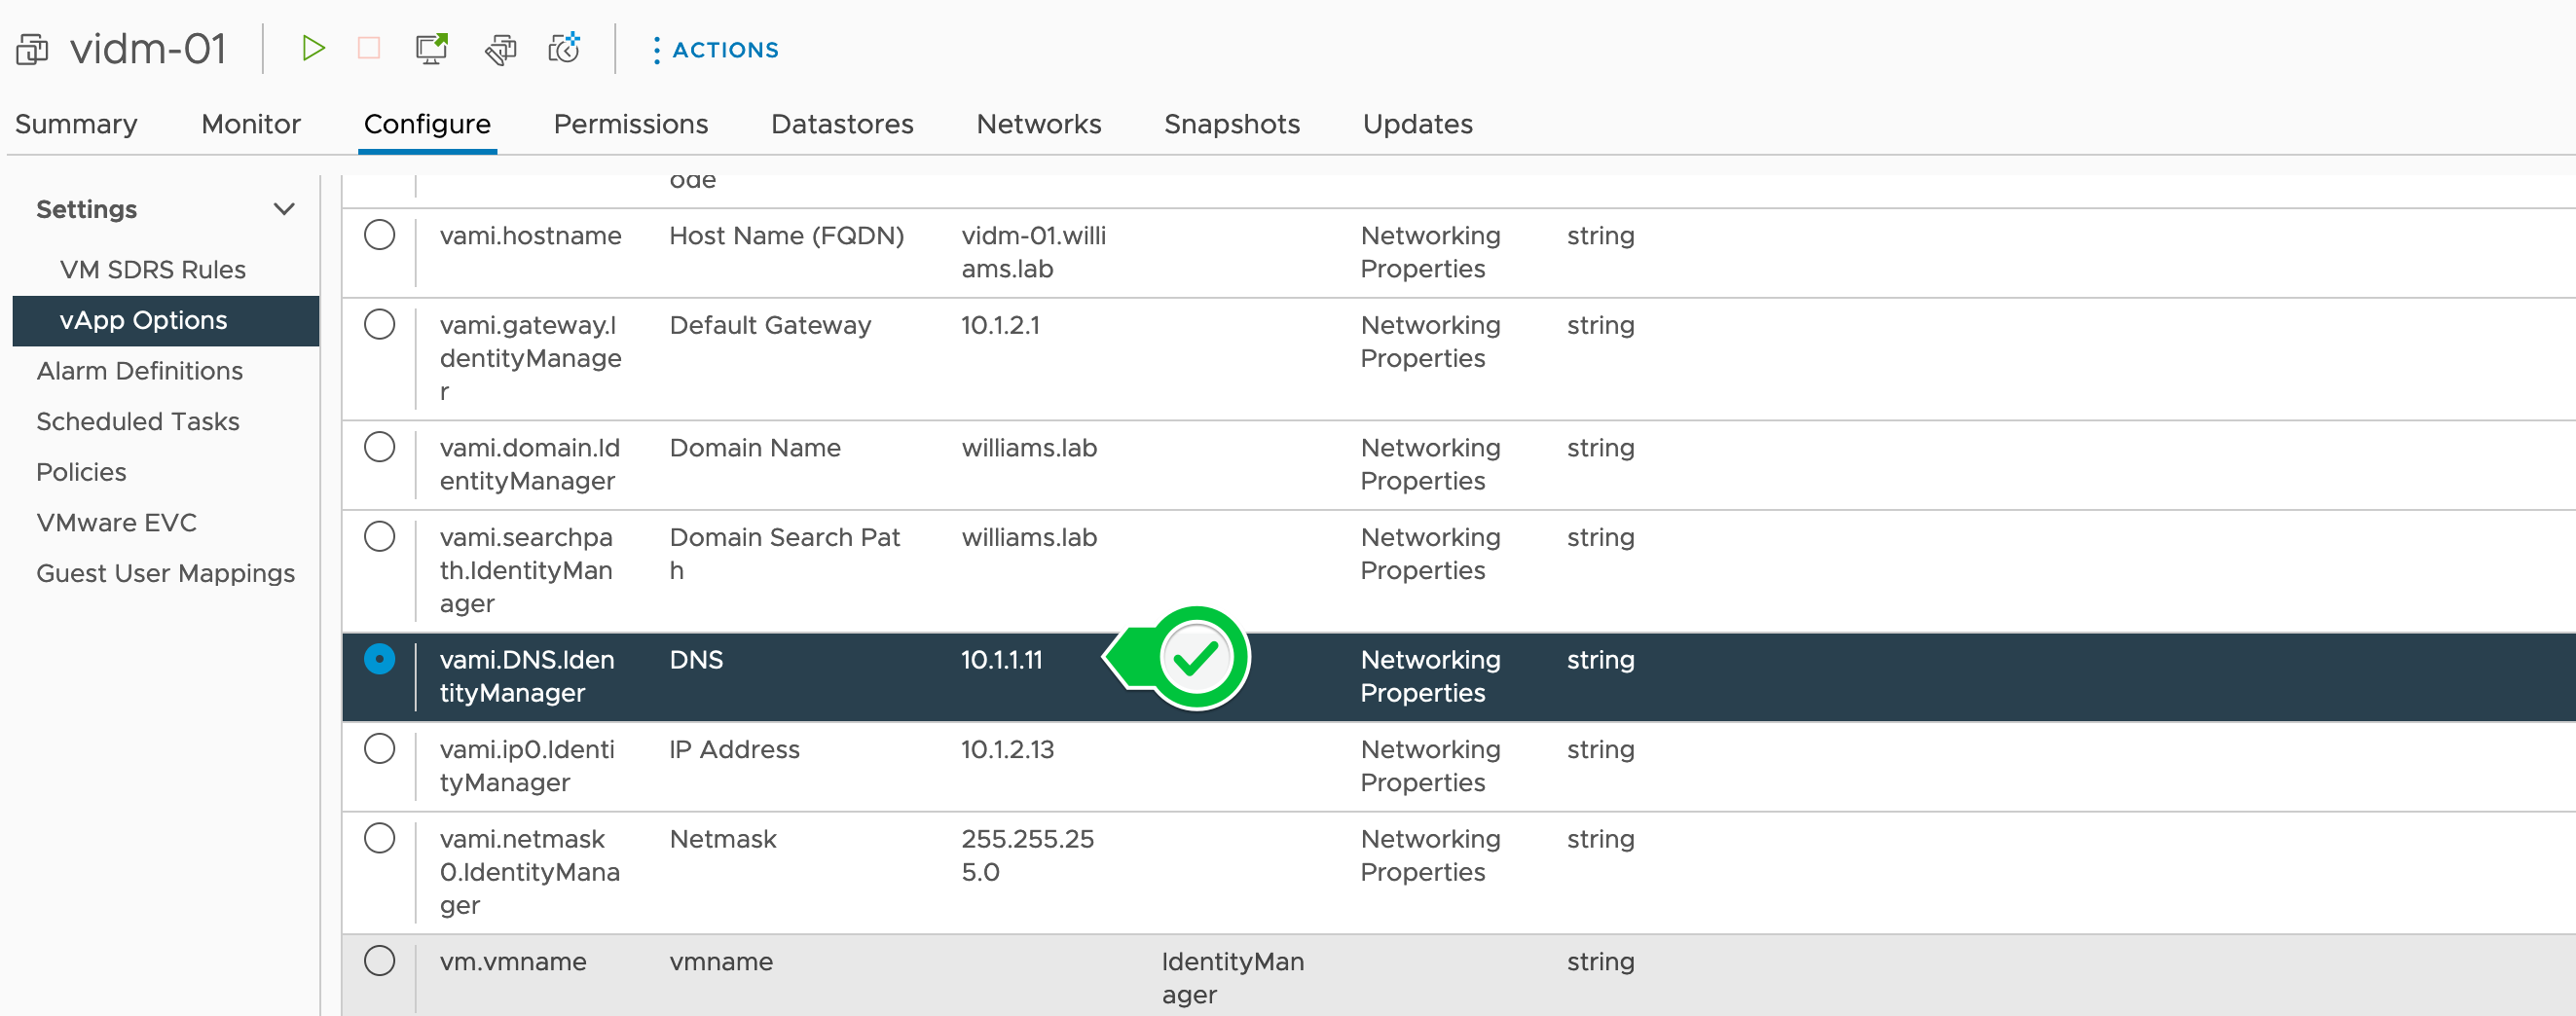Open the Snapshots tab
The image size is (2576, 1016).
point(1232,124)
